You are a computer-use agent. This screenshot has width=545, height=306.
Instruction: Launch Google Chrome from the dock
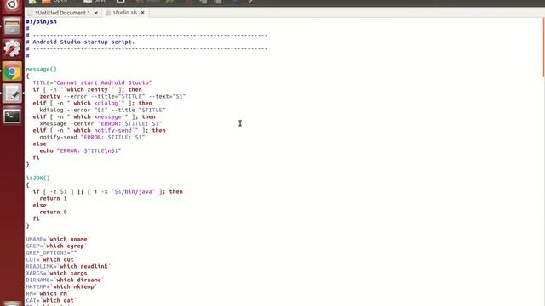coord(12,71)
